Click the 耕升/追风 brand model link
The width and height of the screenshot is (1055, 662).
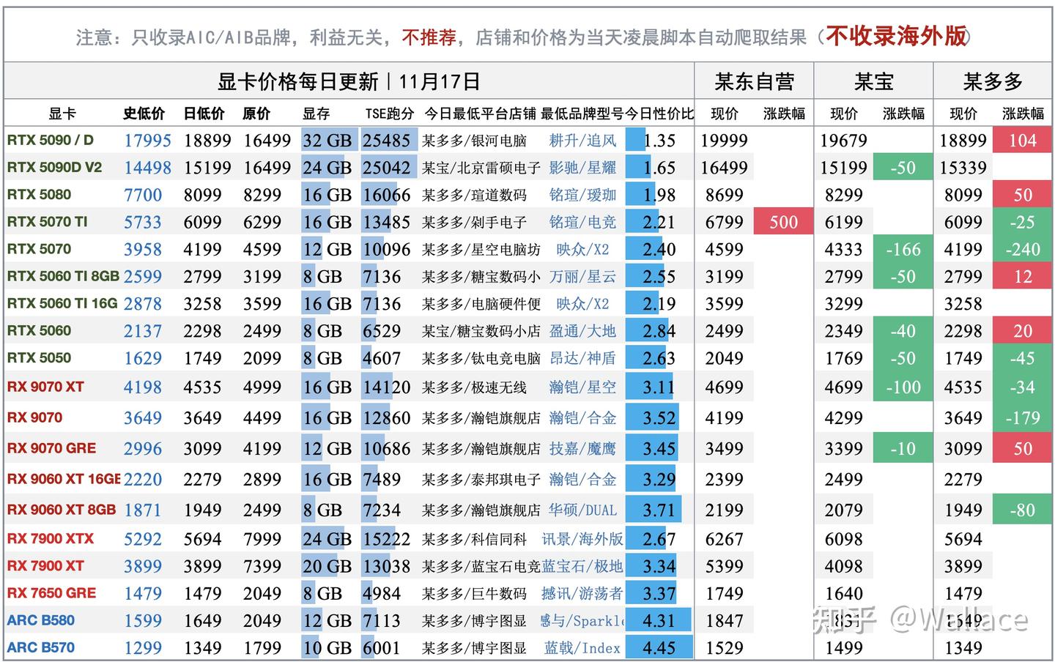582,139
